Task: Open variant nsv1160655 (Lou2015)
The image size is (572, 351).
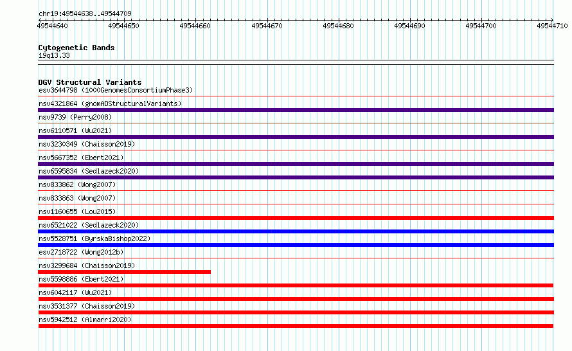Action: click(x=77, y=212)
